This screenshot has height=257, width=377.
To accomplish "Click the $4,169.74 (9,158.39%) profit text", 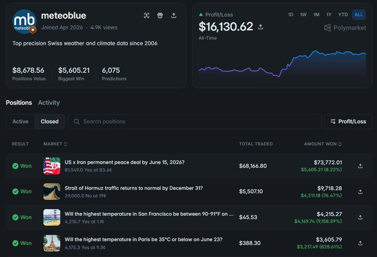I will tap(318, 221).
